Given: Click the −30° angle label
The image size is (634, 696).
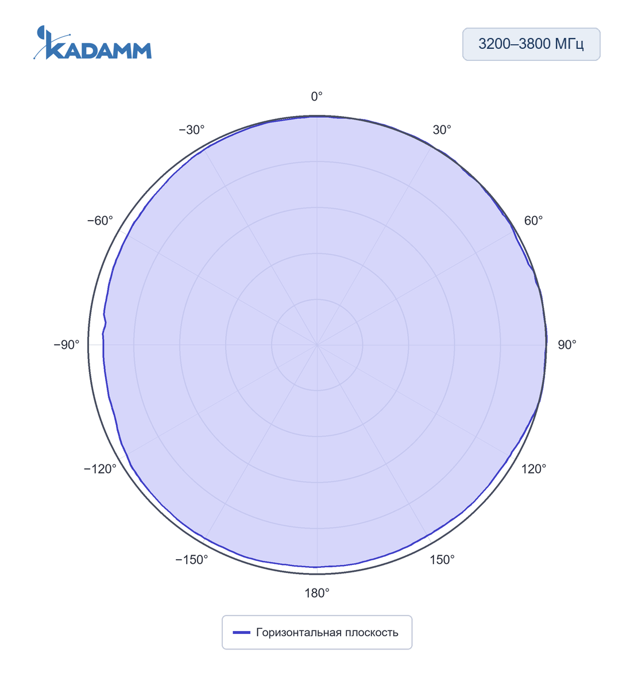Looking at the screenshot, I should click(x=192, y=130).
